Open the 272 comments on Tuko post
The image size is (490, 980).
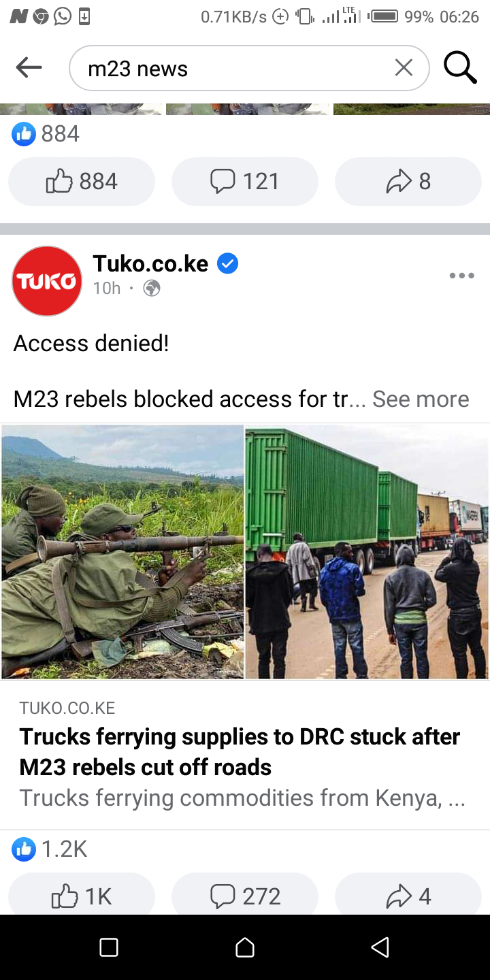[x=245, y=894]
